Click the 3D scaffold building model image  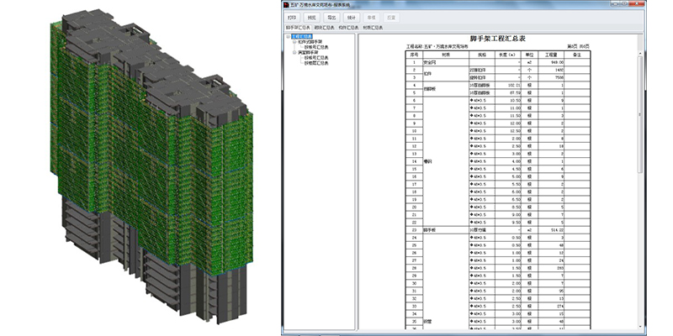pyautogui.click(x=151, y=166)
